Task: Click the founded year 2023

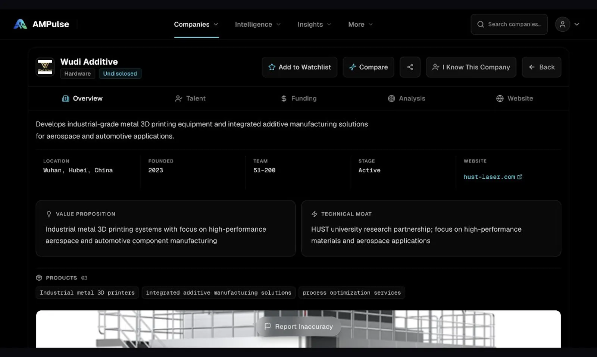Action: pos(156,170)
